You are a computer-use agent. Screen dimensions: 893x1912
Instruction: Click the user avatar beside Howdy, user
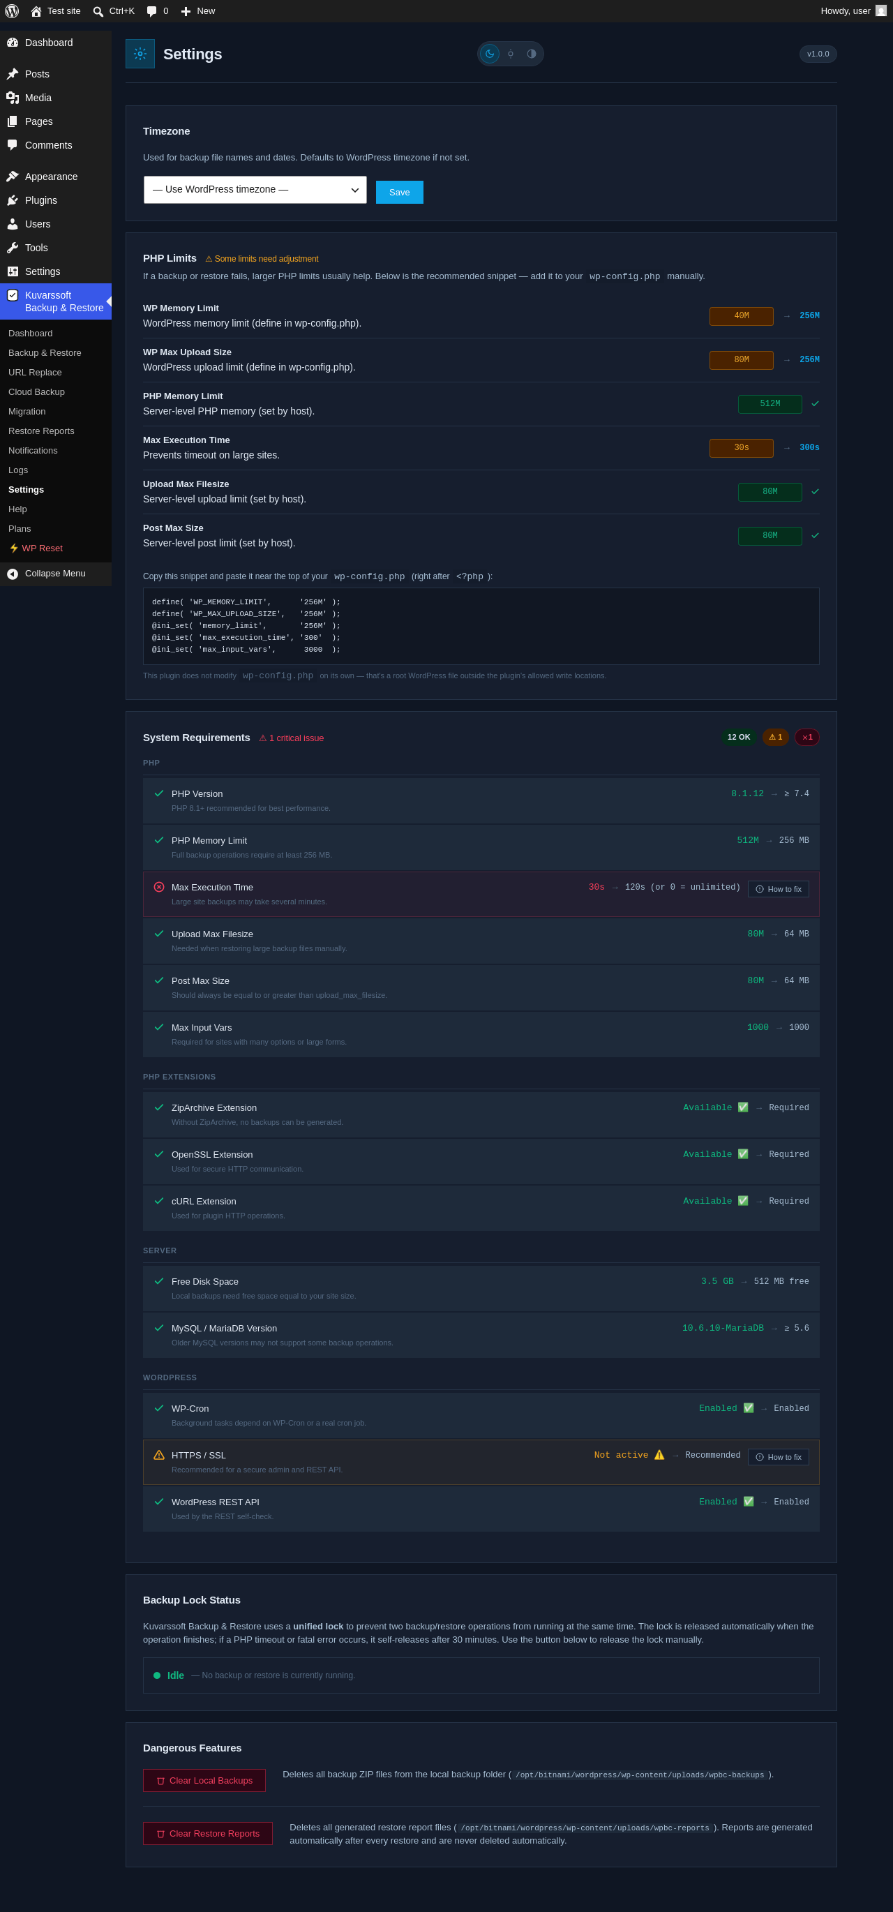pyautogui.click(x=880, y=10)
